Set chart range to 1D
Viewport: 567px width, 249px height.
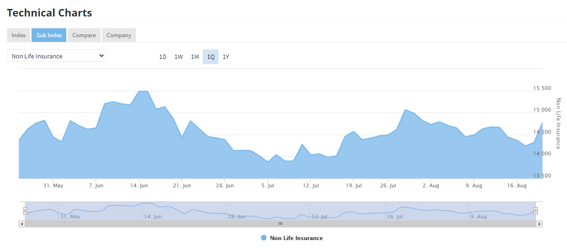pos(163,57)
